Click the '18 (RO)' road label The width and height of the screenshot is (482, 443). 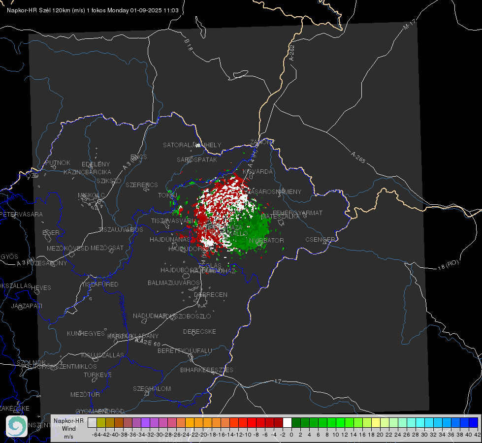(448, 265)
